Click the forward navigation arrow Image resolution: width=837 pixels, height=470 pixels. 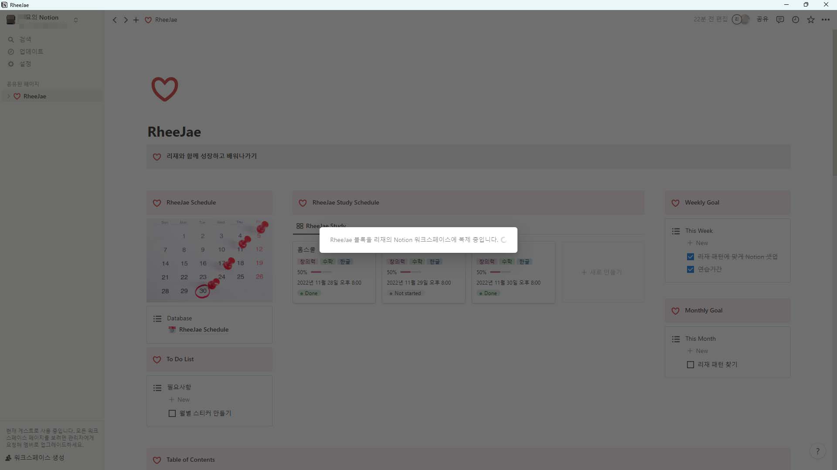coord(126,20)
